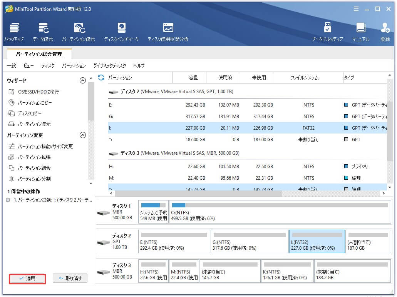Collapse the パーティション変更 section
This screenshot has width=397, height=297.
[82, 135]
